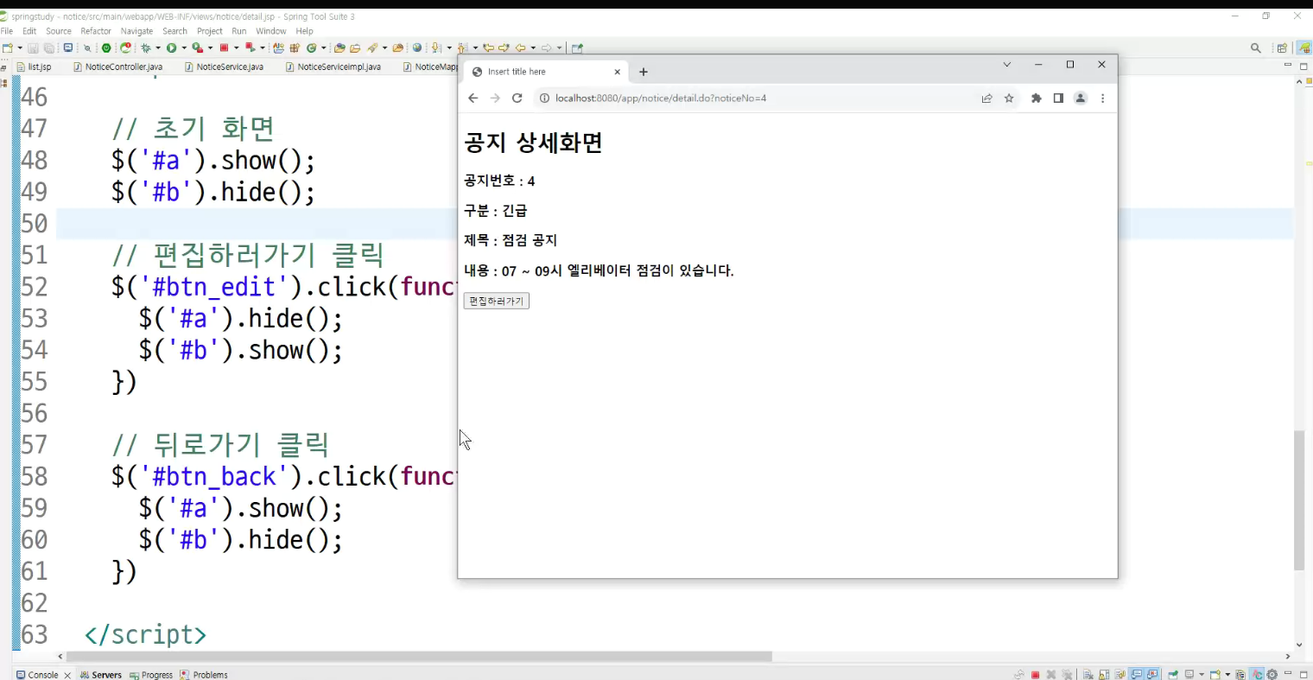Open the browser tab search chevron
Image resolution: width=1313 pixels, height=680 pixels.
tap(1006, 65)
